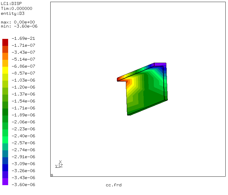Click the legend value -2.23e-06
228x195 pixels.
point(23,129)
